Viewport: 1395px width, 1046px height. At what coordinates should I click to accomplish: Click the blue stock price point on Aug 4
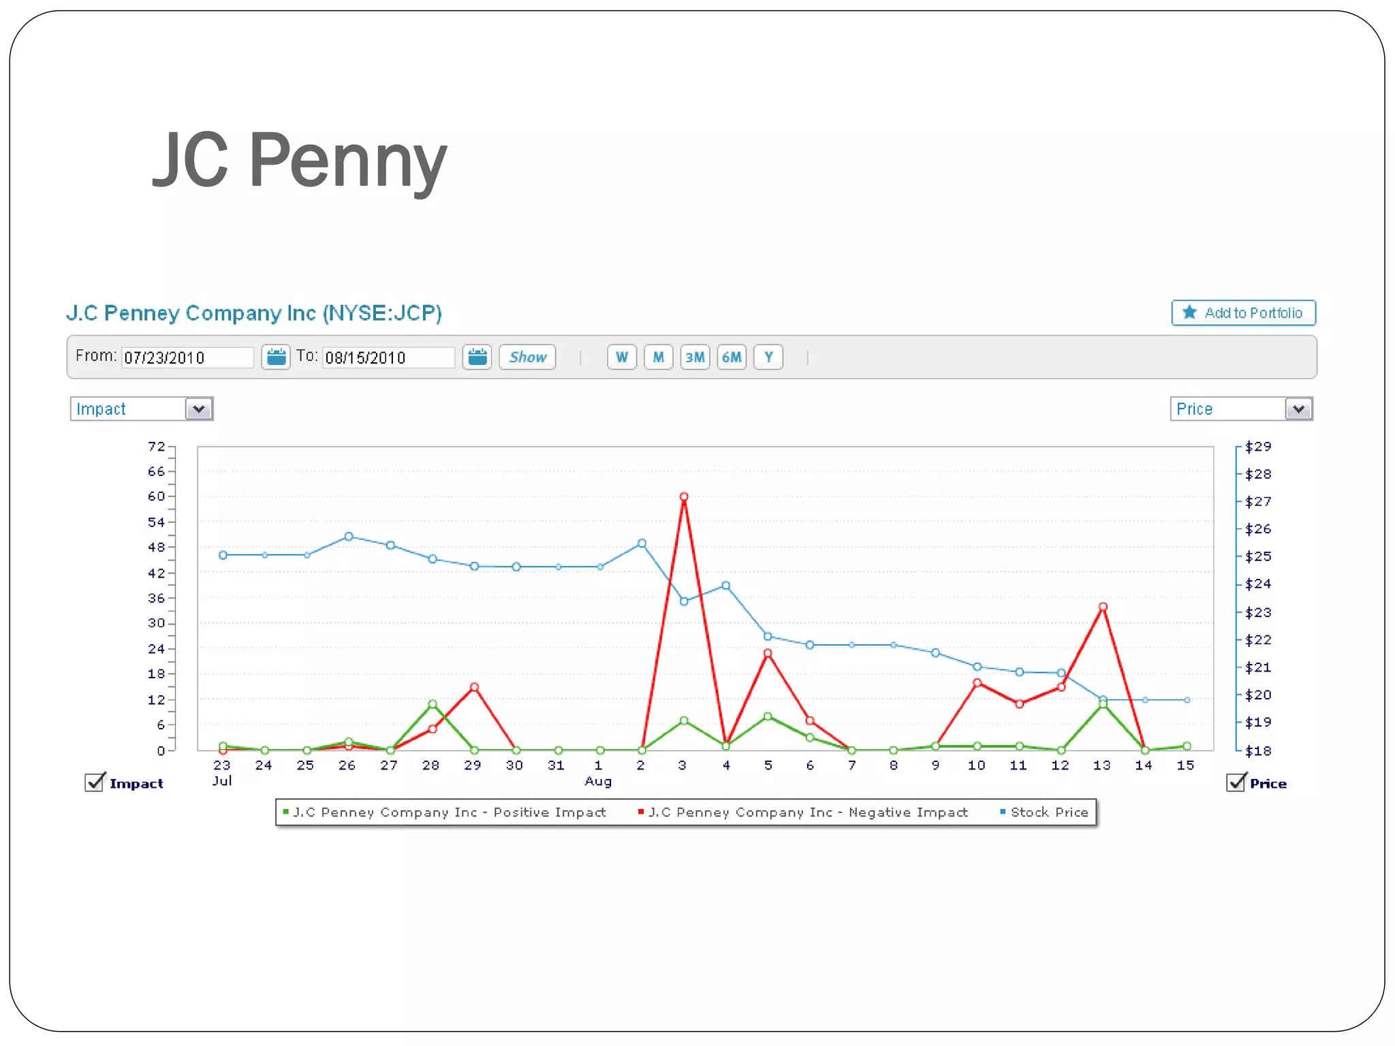[x=726, y=586]
